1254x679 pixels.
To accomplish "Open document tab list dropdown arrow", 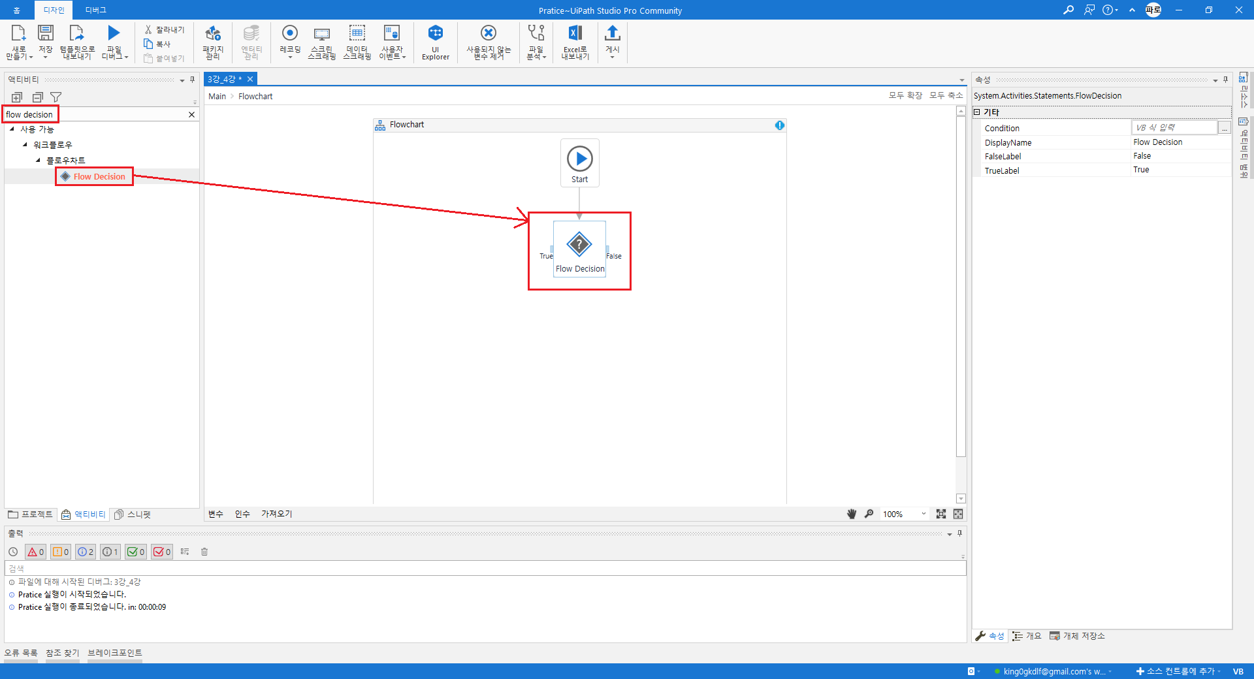I will [x=962, y=80].
